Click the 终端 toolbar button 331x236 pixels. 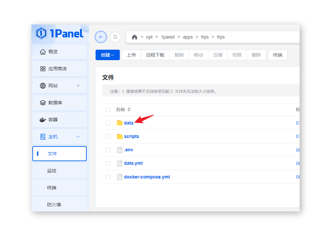(278, 55)
